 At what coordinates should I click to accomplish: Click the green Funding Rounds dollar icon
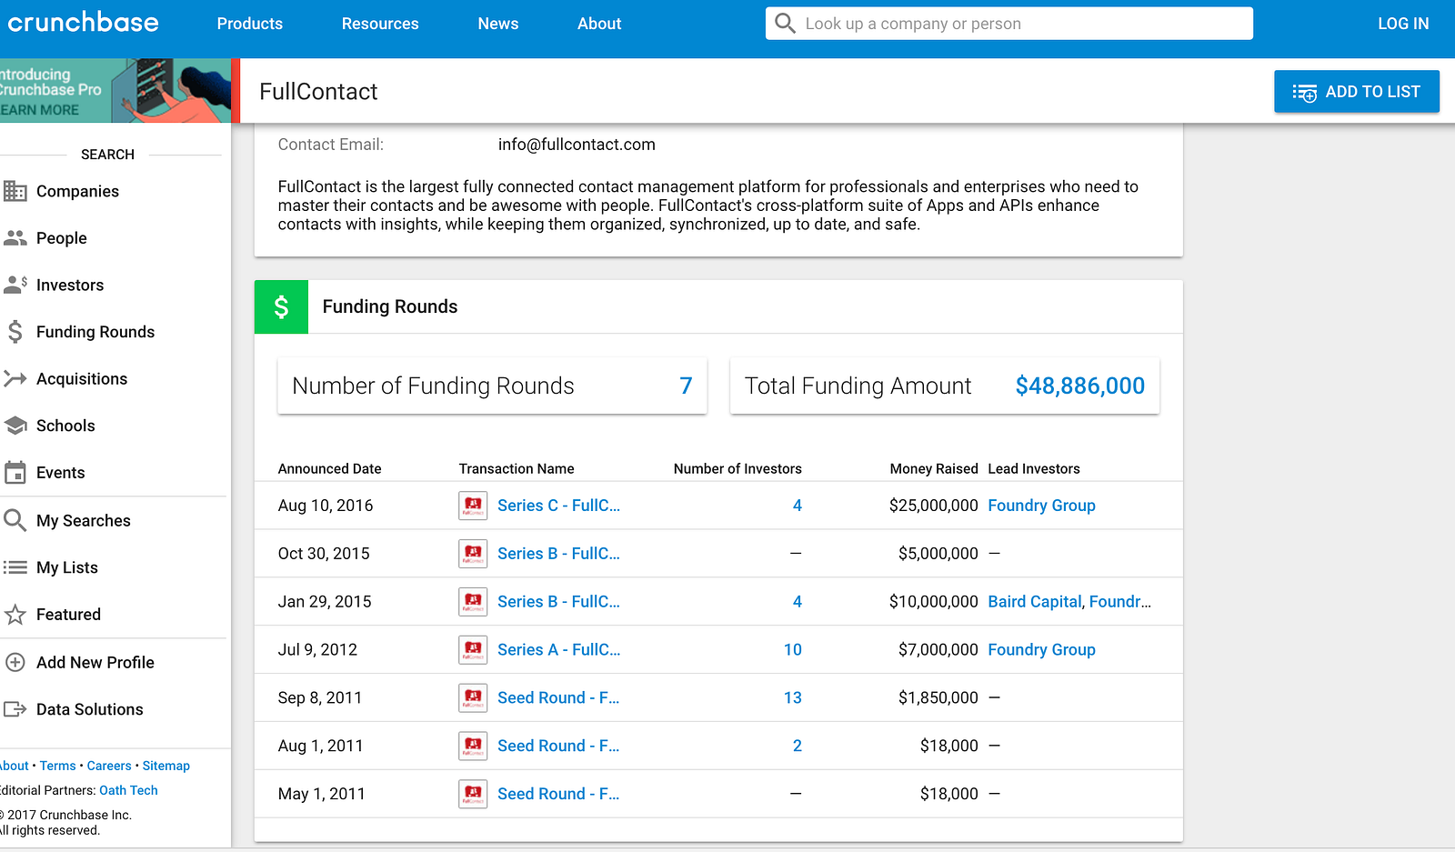point(281,307)
